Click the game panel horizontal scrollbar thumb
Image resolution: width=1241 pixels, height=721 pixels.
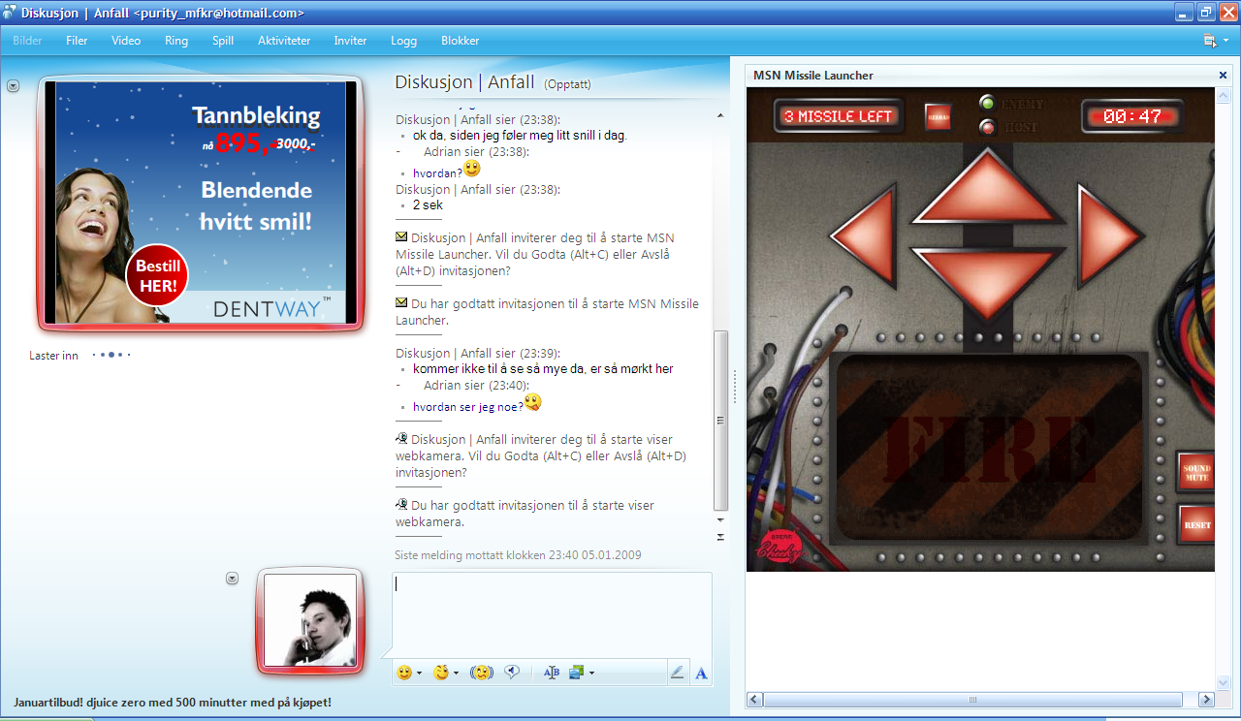(972, 699)
